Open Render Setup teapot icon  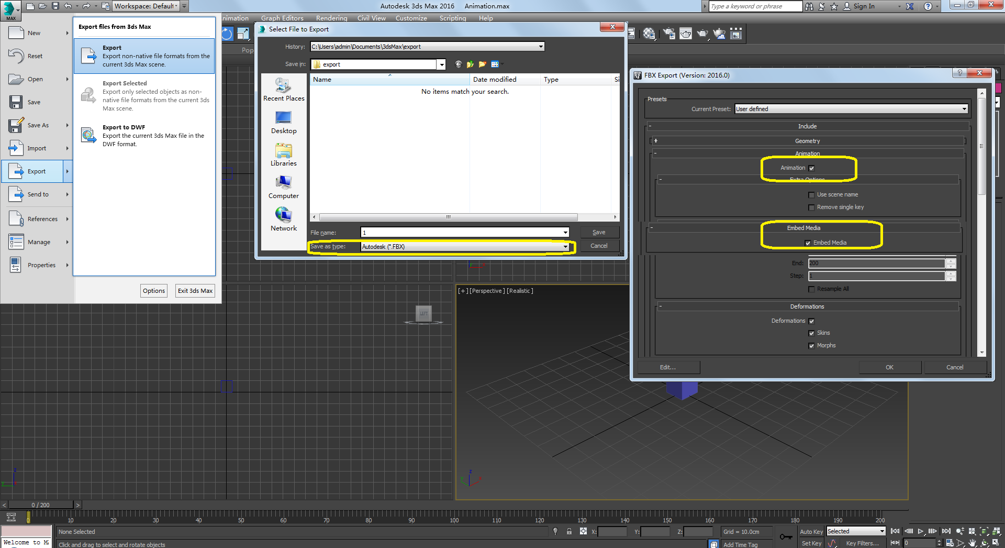[x=669, y=34]
